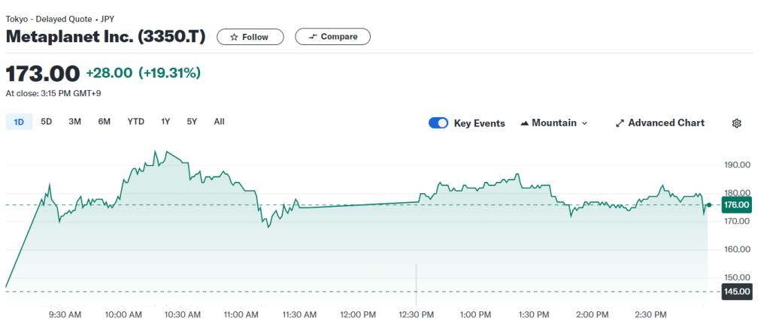Switch to the 5D range
This screenshot has width=770, height=330.
tap(47, 122)
